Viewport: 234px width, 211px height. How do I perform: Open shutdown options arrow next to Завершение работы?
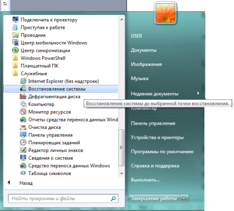184,198
